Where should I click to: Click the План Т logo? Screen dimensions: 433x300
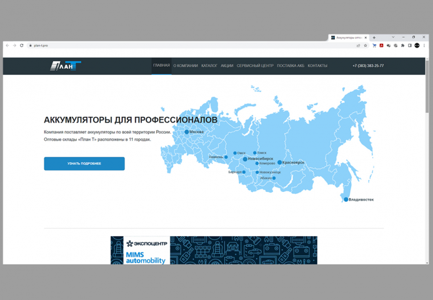[x=66, y=66]
